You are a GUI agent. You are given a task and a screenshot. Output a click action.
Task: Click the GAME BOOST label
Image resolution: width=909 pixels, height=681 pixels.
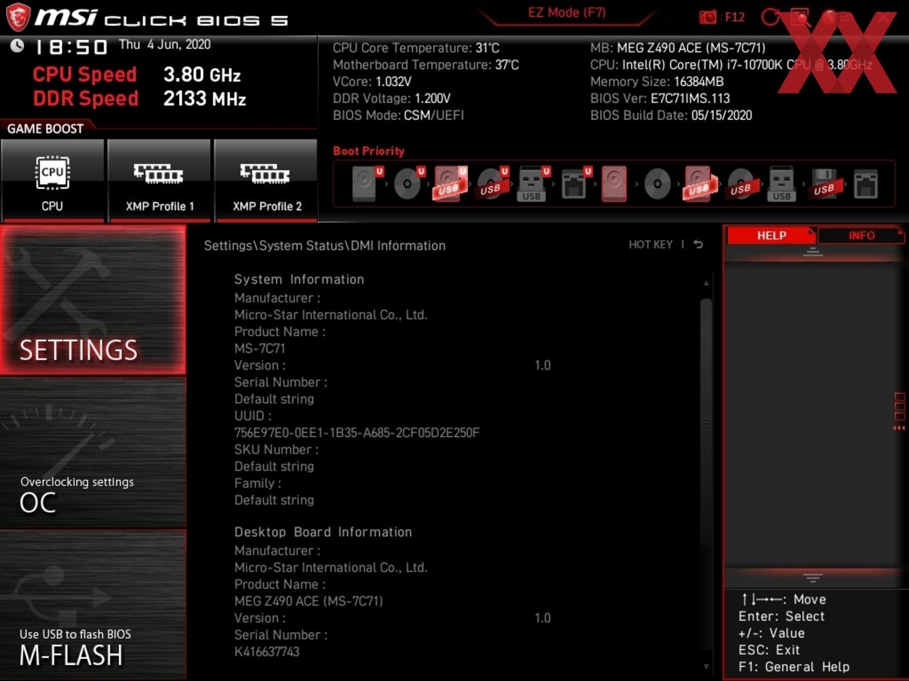point(45,129)
